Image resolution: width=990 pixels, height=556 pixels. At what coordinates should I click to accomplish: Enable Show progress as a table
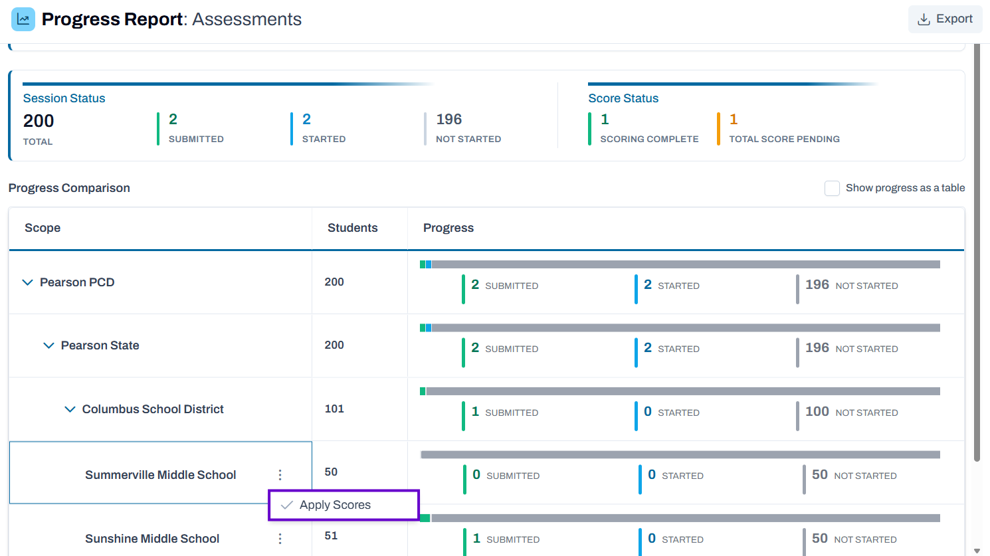[832, 188]
